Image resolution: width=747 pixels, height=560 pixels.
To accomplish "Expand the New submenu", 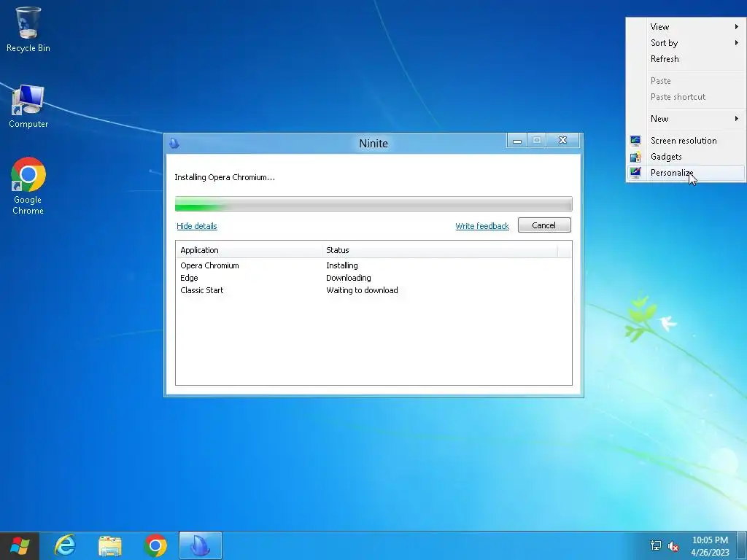I will pos(686,119).
